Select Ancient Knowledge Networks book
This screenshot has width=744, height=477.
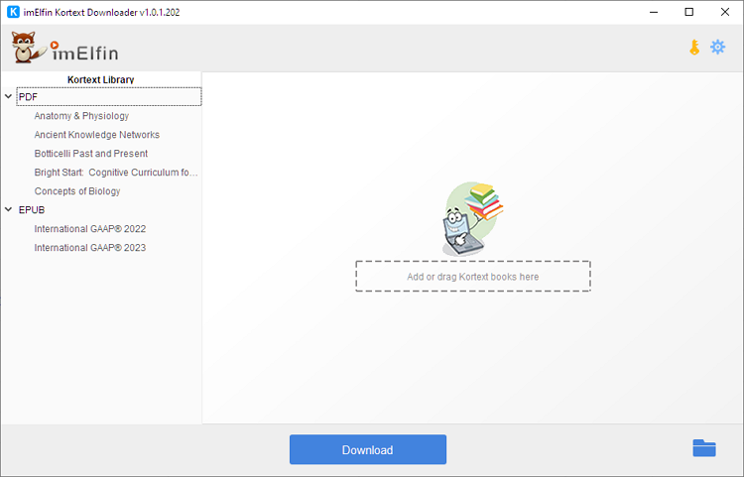pos(97,135)
